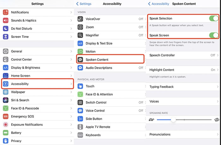Image resolution: width=221 pixels, height=145 pixels.
Task: Click the Do Not Disturb moon icon
Action: (x=5, y=29)
